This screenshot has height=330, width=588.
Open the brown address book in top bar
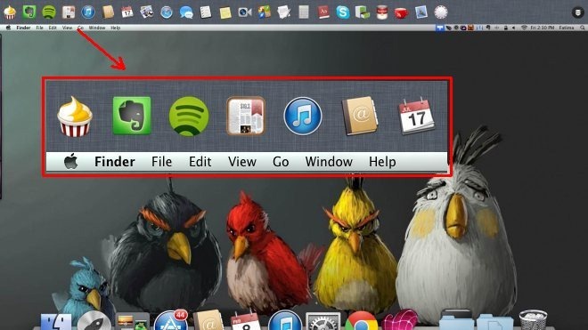click(x=108, y=12)
